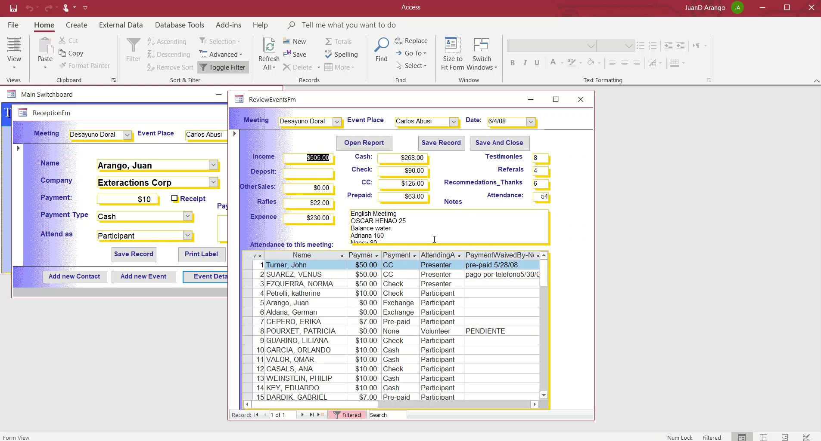Click the Search box in record navigator
Viewport: 821px width, 441px height.
(x=387, y=415)
